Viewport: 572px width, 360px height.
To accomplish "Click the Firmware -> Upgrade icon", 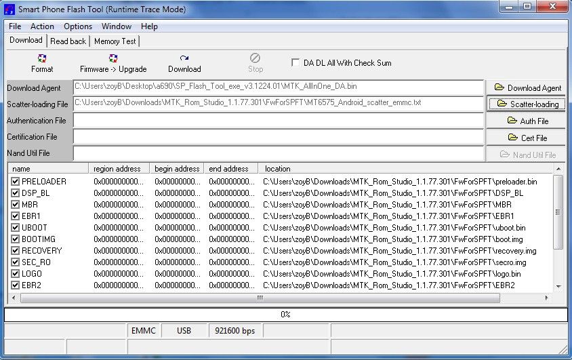I will tap(113, 58).
